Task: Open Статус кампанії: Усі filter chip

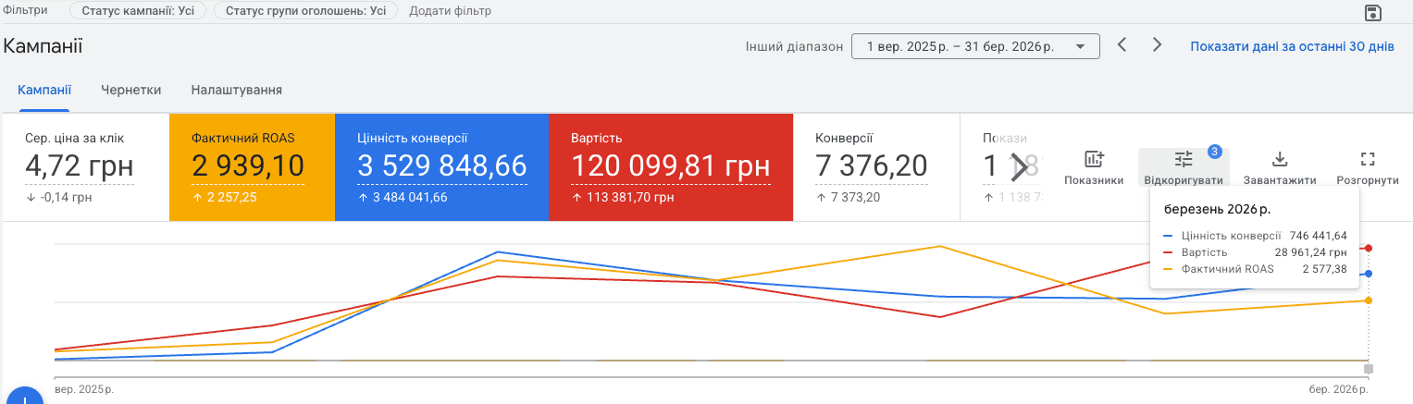Action: [138, 11]
